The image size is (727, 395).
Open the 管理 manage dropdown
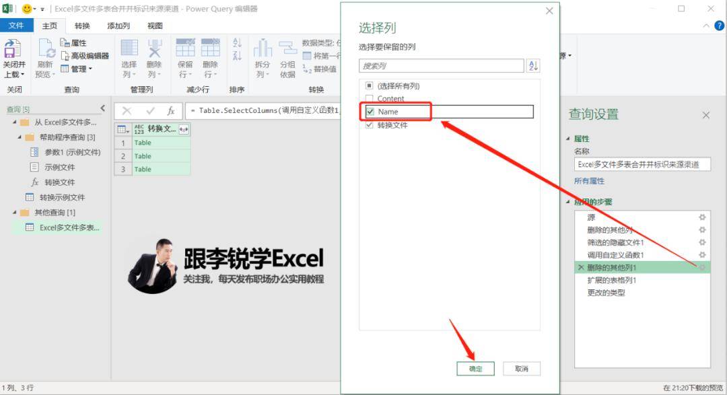pos(77,69)
